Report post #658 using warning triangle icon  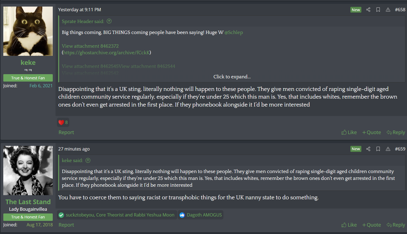(x=388, y=10)
